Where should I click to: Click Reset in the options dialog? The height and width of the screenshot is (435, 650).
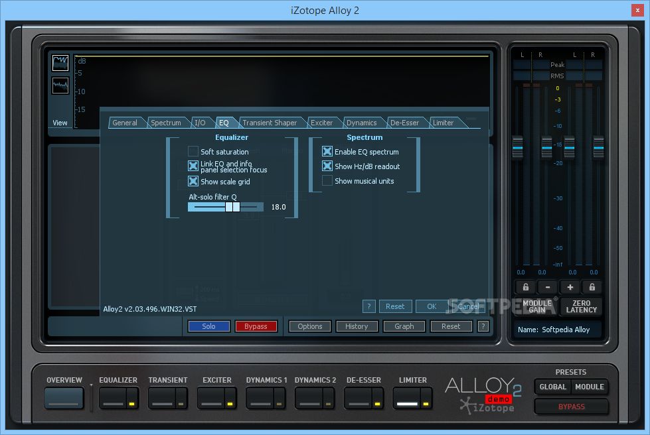tap(395, 306)
